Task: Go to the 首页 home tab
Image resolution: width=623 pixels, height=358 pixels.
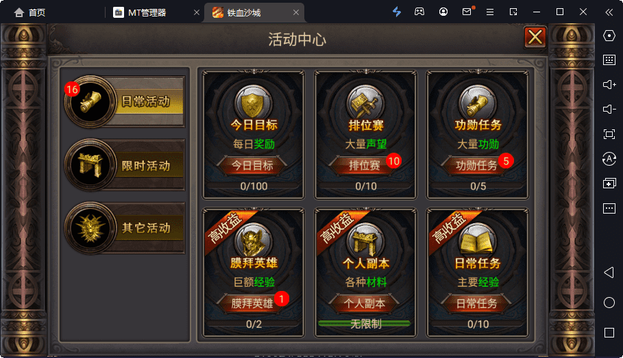Action: [29, 13]
